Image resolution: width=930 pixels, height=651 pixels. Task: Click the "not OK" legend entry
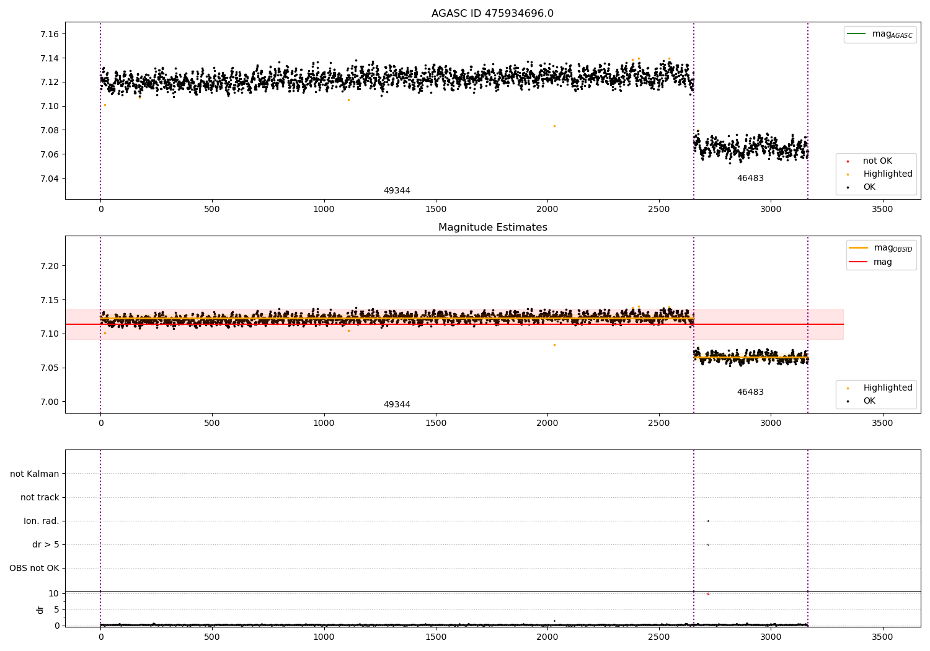(877, 161)
